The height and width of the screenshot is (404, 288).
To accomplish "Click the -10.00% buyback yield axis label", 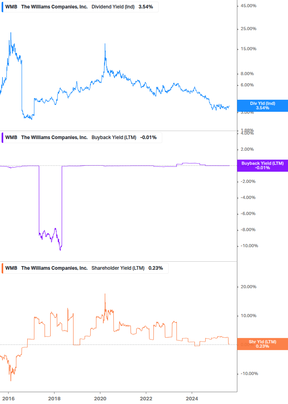I will click(x=249, y=246).
